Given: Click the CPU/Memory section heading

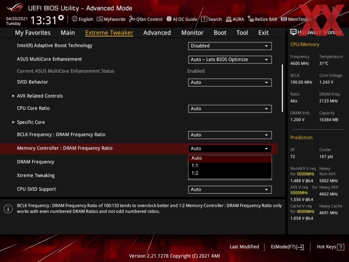Looking at the screenshot, I should [305, 44].
